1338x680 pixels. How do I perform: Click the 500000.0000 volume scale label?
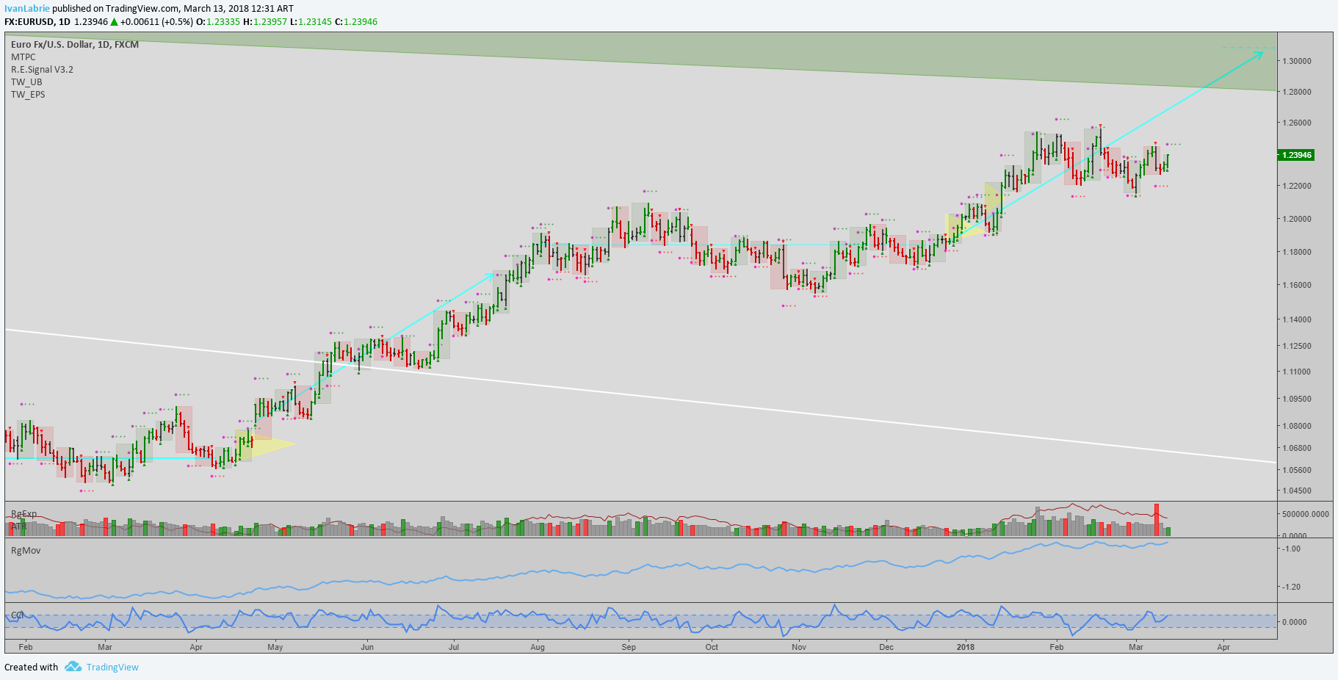(x=1306, y=514)
